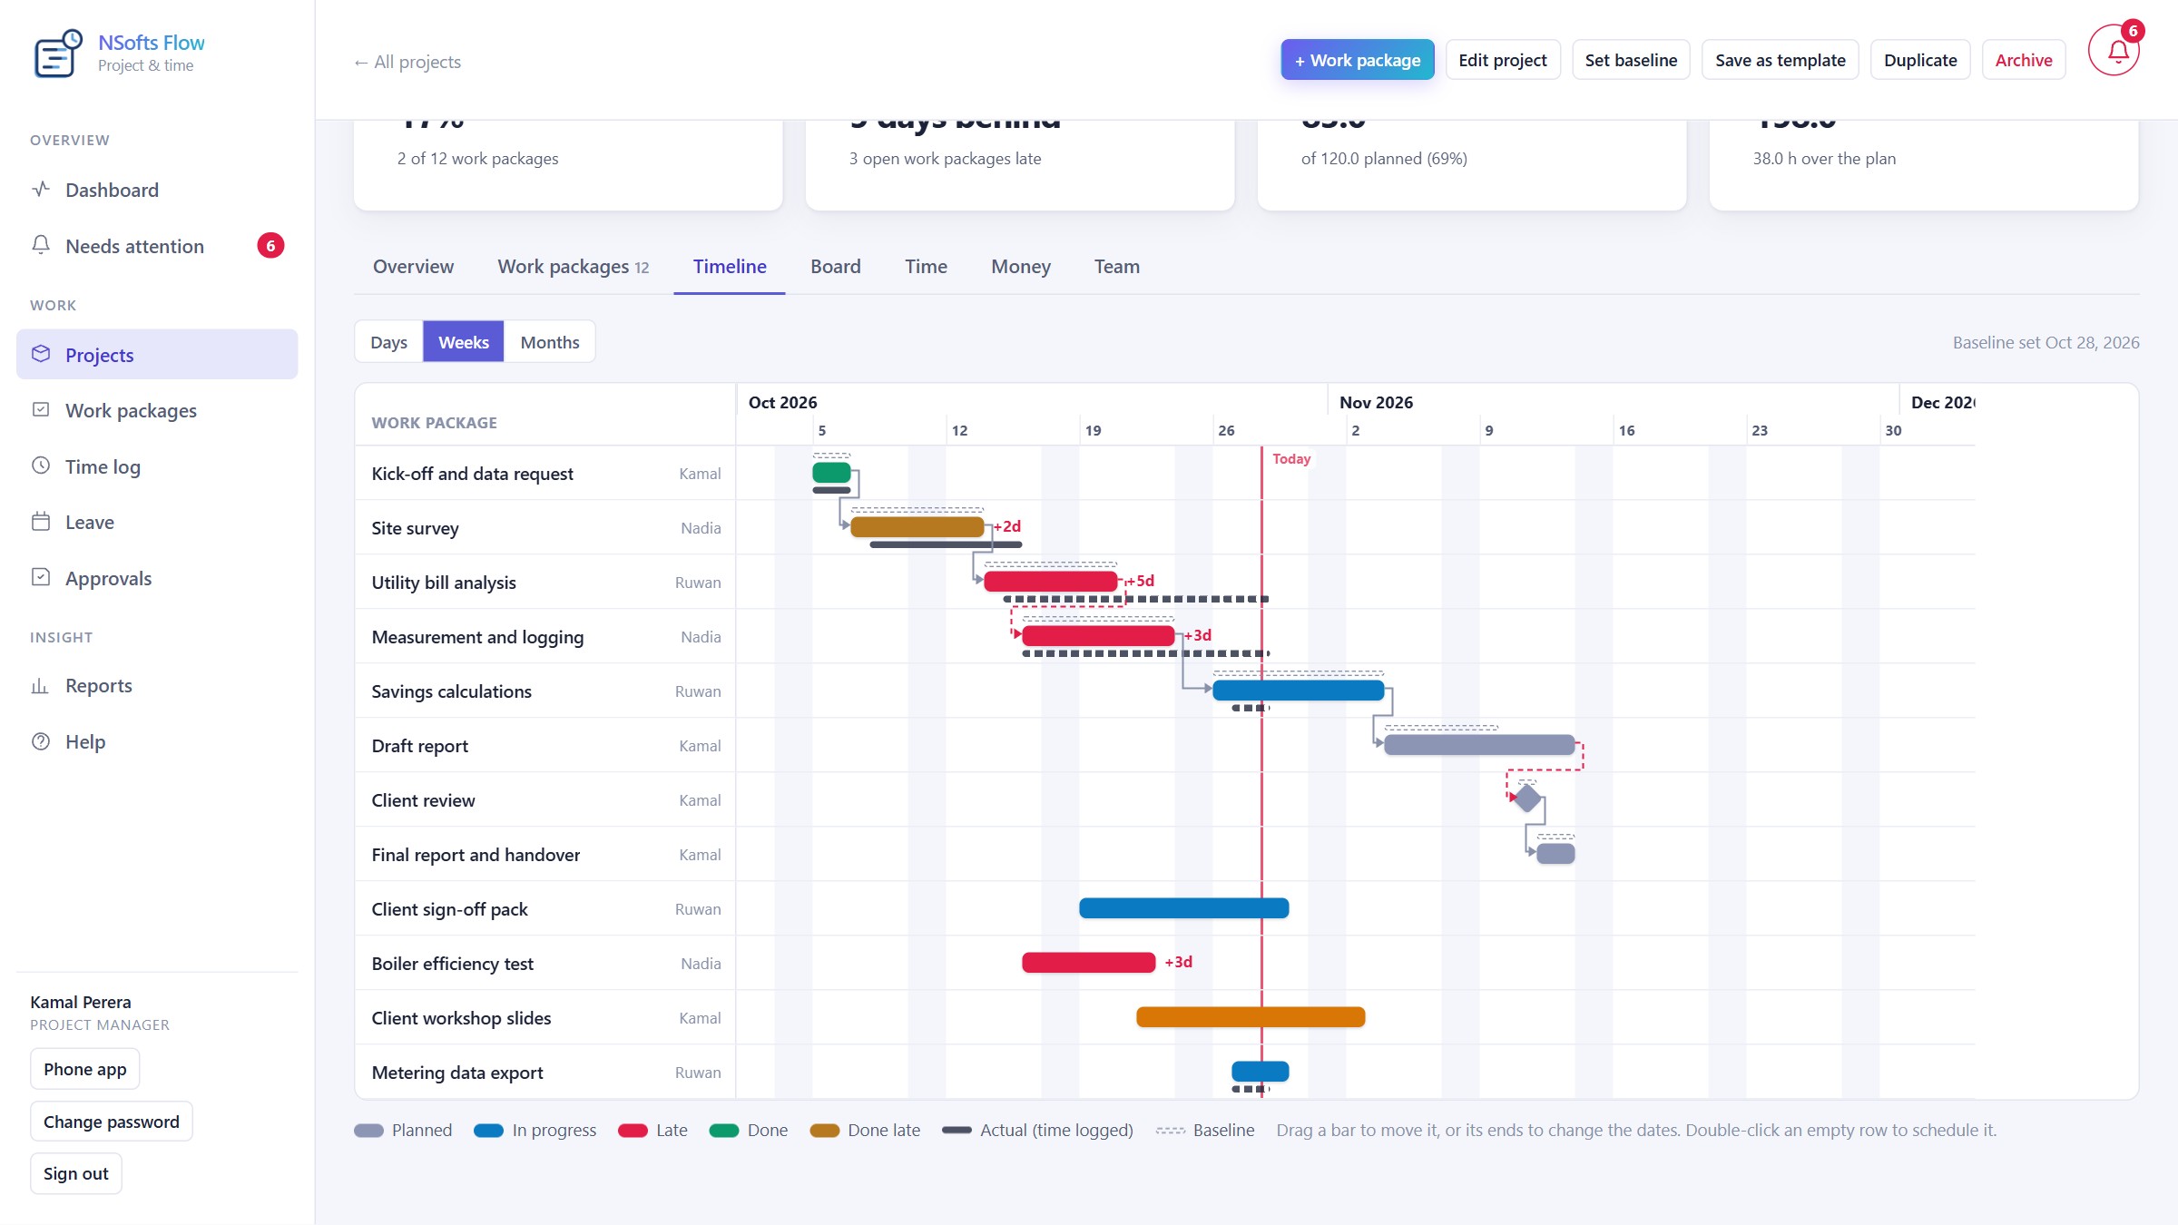This screenshot has height=1225, width=2178.
Task: Add a new Work package
Action: click(1358, 60)
